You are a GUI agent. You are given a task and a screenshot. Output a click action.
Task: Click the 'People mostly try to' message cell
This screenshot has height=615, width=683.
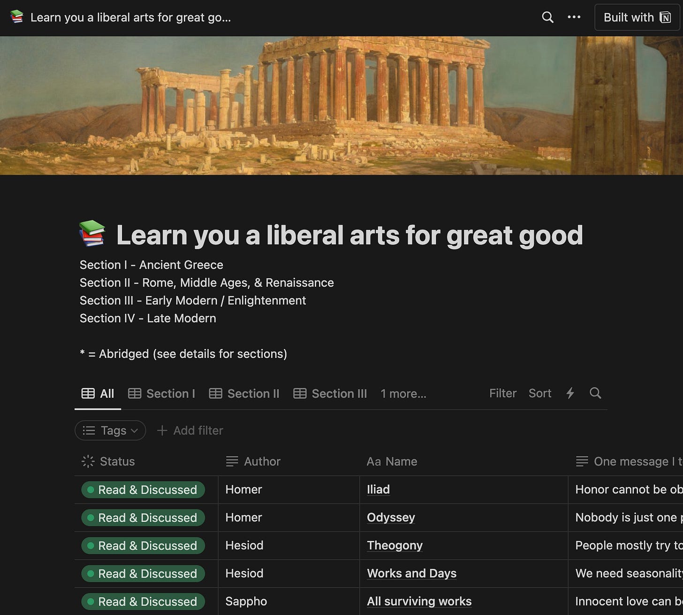tap(626, 546)
